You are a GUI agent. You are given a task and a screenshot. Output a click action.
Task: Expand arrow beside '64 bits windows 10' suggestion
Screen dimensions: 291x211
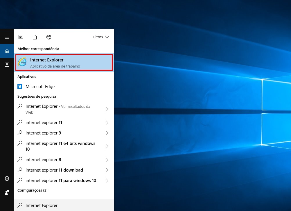(107, 146)
